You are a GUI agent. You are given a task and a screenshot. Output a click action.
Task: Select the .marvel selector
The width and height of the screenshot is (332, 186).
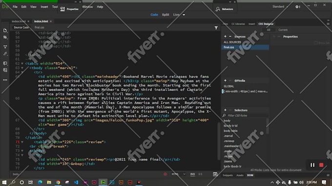pyautogui.click(x=228, y=136)
